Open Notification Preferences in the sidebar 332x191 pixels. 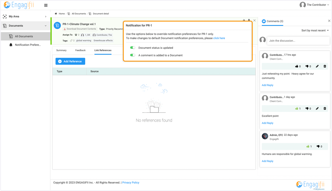click(x=28, y=45)
